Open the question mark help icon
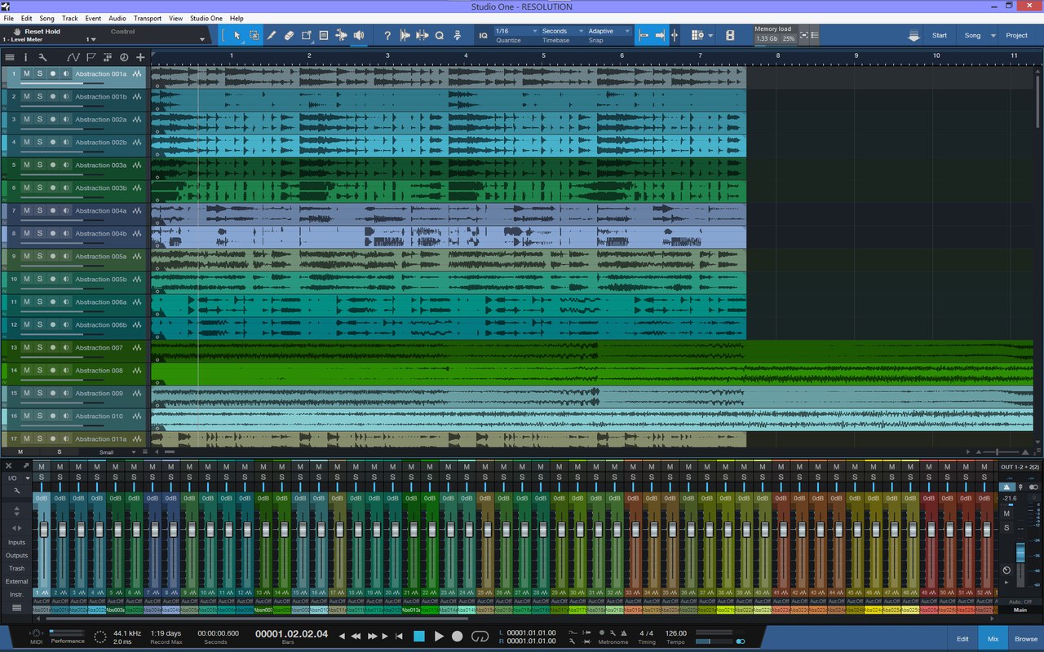Viewport: 1044px width, 652px height. click(387, 35)
